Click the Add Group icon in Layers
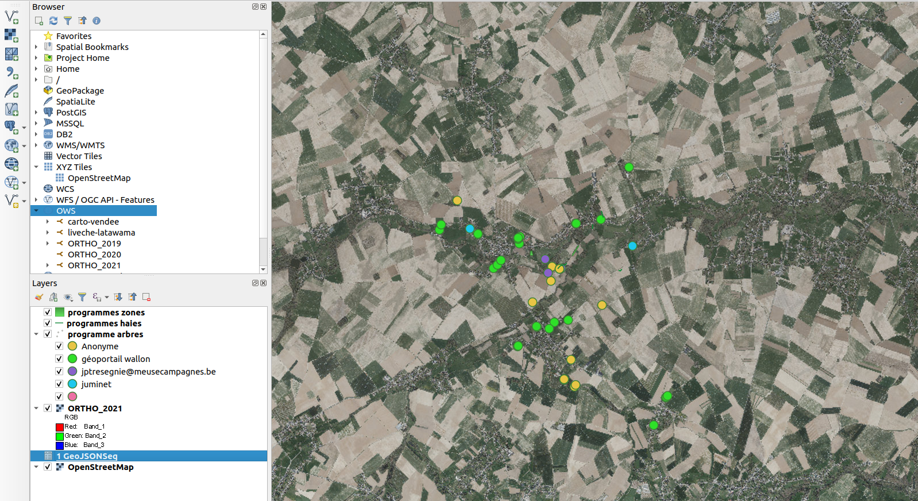The height and width of the screenshot is (501, 918). (53, 297)
